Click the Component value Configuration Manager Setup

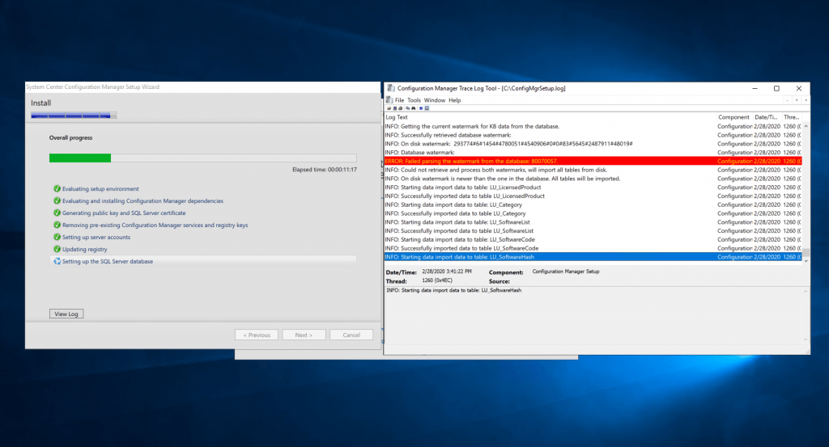click(566, 272)
